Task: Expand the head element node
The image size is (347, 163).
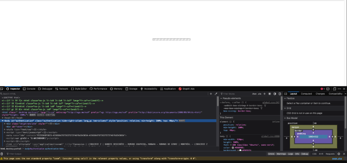Action: pyautogui.click(x=3, y=118)
